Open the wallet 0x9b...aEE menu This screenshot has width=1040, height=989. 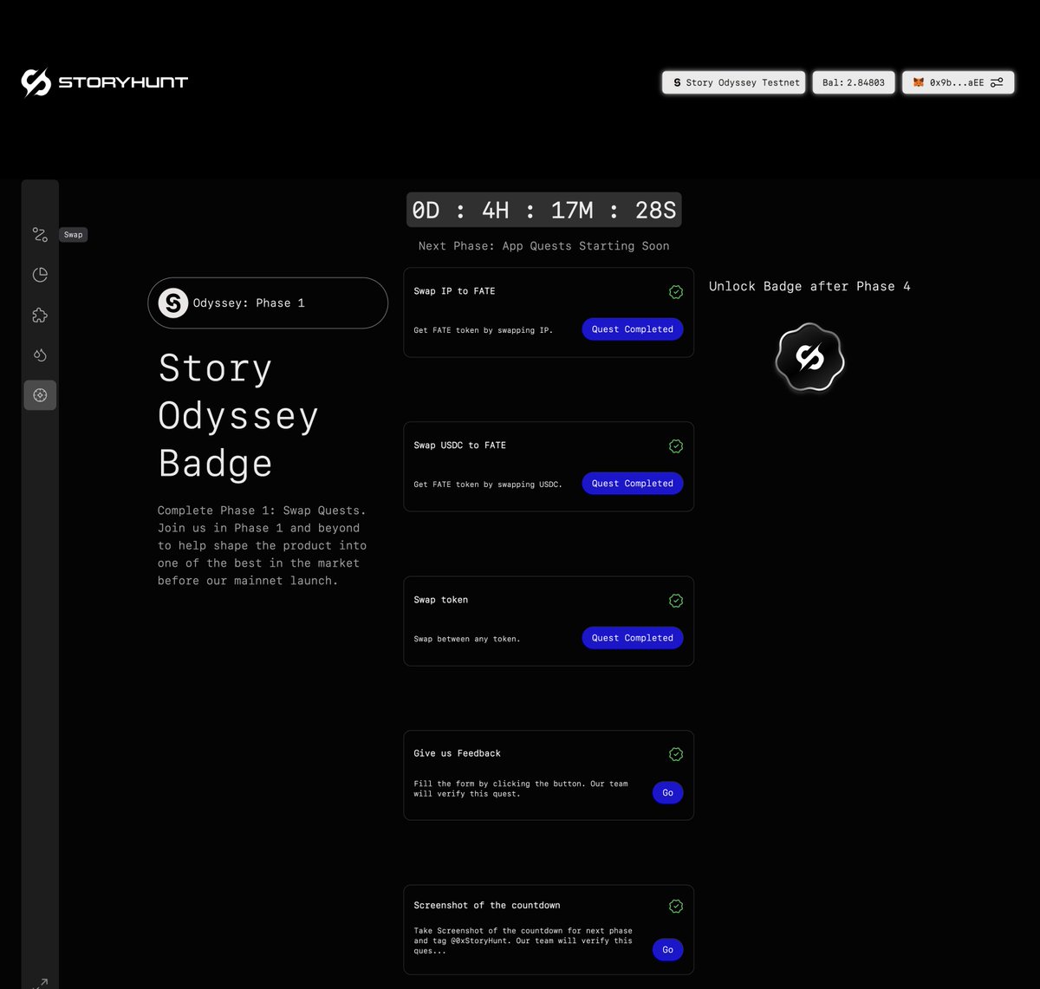958,82
